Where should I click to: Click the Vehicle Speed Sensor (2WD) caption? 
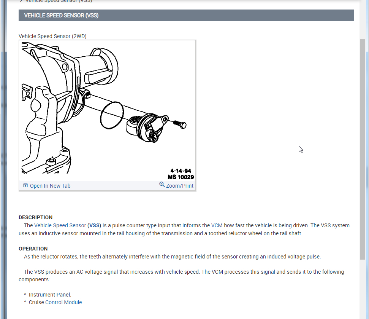(x=52, y=36)
